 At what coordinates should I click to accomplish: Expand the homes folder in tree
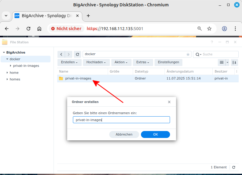pyautogui.click(x=7, y=79)
